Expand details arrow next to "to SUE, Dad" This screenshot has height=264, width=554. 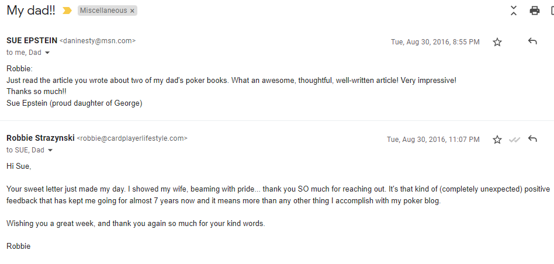pyautogui.click(x=50, y=150)
